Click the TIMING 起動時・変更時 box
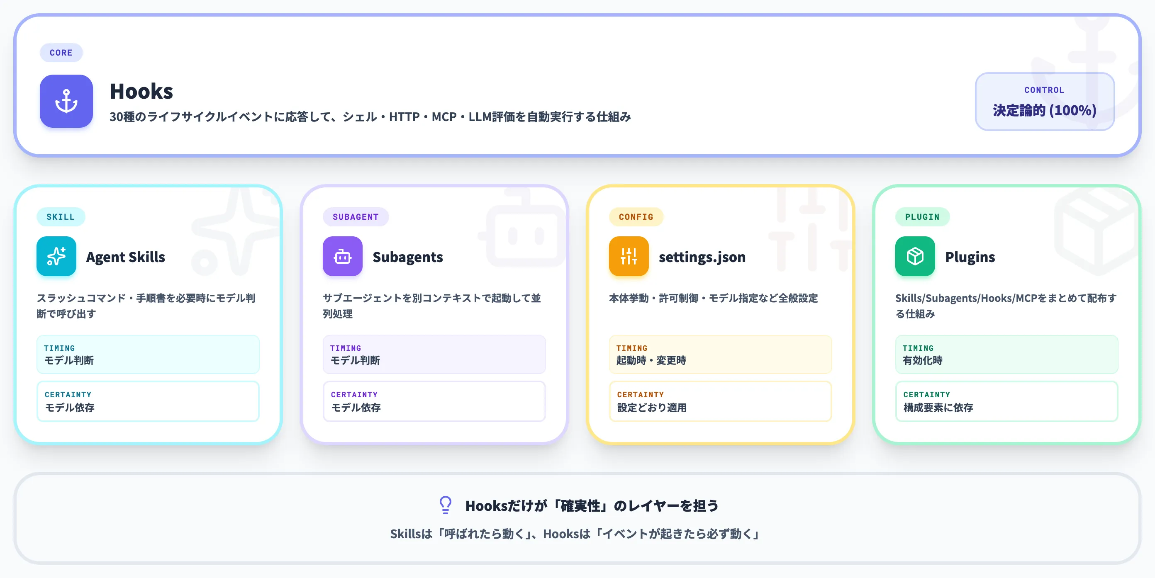The height and width of the screenshot is (578, 1155). (720, 355)
